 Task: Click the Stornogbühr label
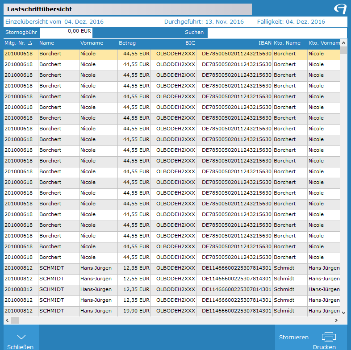tap(21, 32)
